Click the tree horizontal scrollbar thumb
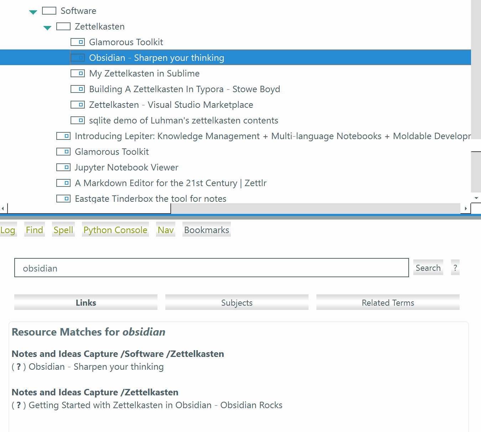This screenshot has width=481, height=432. click(89, 209)
